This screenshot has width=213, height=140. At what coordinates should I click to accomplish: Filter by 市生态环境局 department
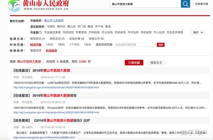(175, 32)
